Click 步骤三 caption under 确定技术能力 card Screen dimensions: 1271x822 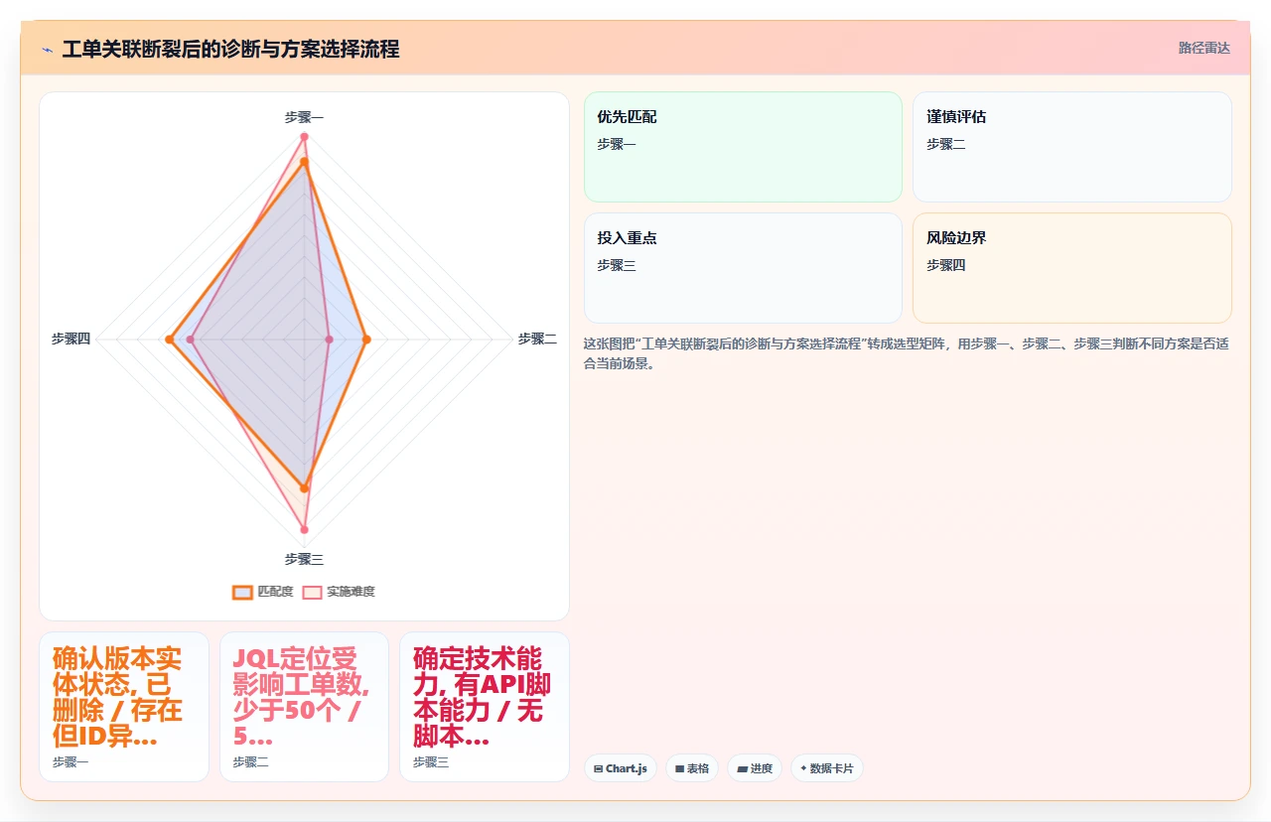[431, 761]
